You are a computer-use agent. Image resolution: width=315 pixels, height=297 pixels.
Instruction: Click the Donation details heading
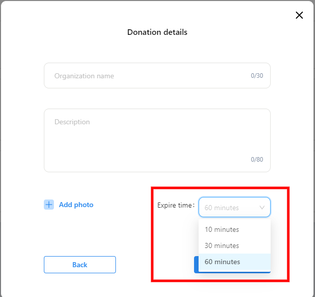[157, 32]
